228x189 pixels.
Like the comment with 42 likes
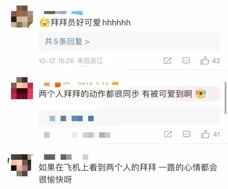(205, 61)
